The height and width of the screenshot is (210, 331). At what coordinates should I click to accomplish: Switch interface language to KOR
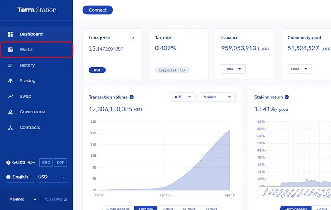point(60,163)
